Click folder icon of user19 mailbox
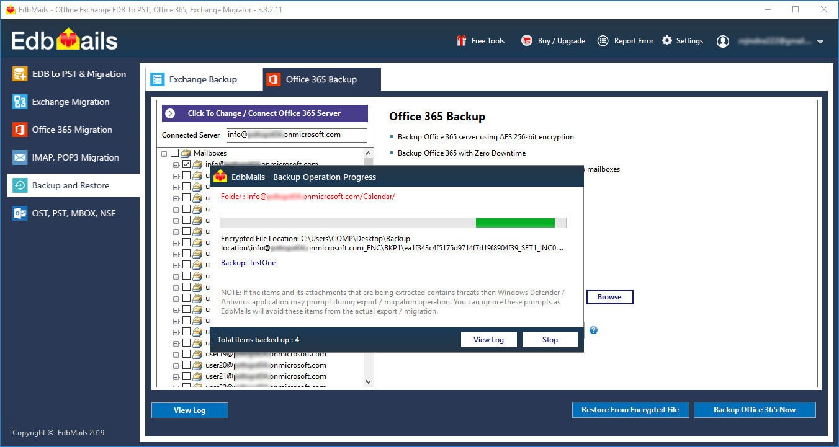839x447 pixels. pos(198,354)
